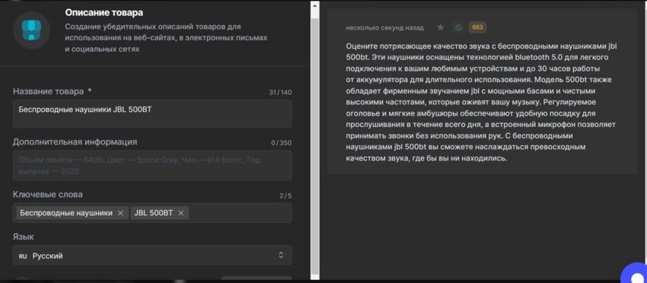647x283 pixels.
Task: Click the generated description text
Action: coord(482,102)
